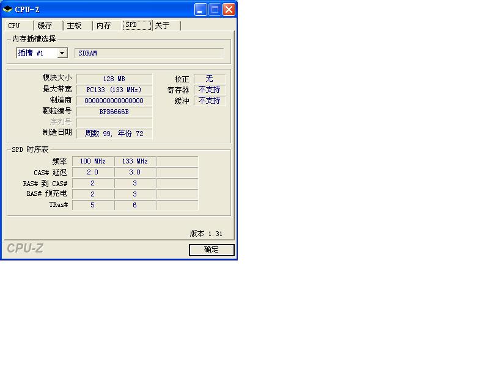Click the 校正 value 无
489x366 pixels.
pos(210,79)
